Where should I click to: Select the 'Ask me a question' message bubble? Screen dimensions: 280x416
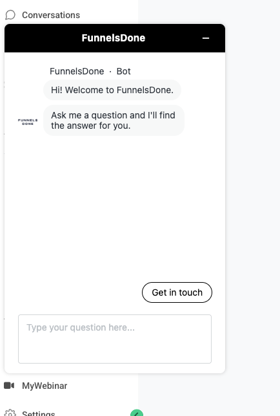(114, 120)
